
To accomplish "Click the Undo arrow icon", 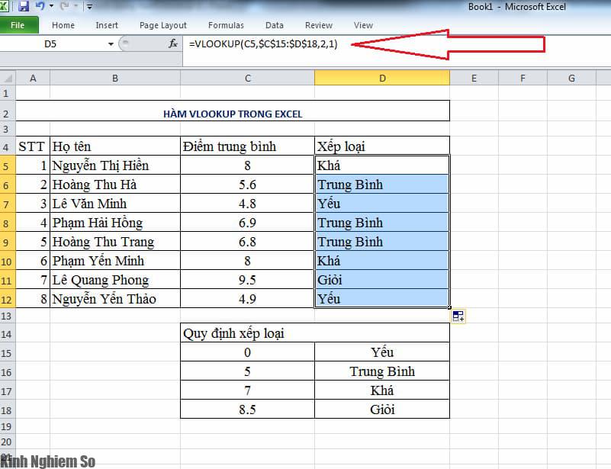I will 40,5.
